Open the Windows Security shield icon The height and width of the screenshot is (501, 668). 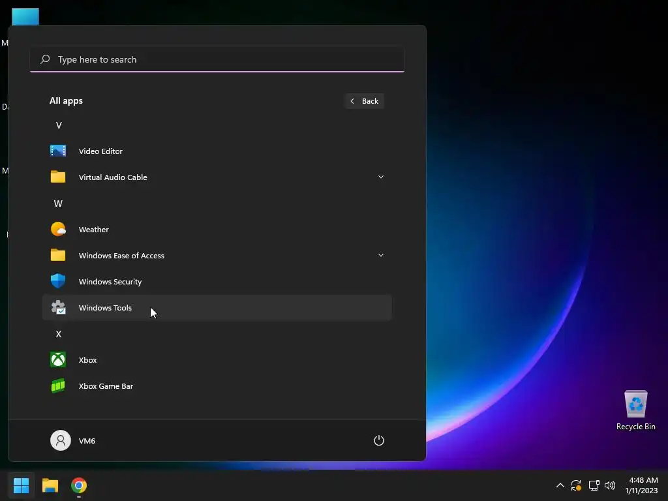pos(58,281)
